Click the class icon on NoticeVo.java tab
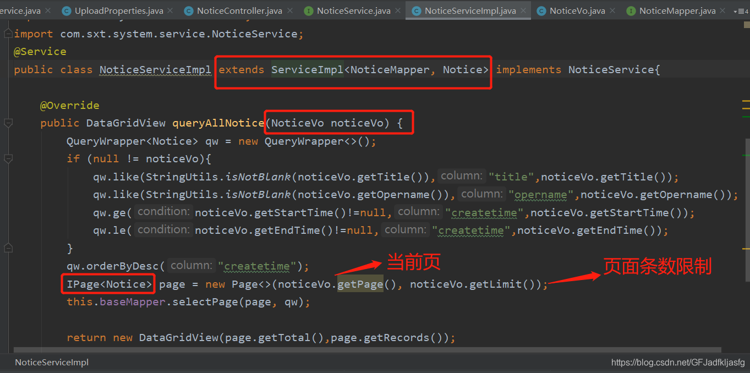750x373 pixels. point(541,10)
